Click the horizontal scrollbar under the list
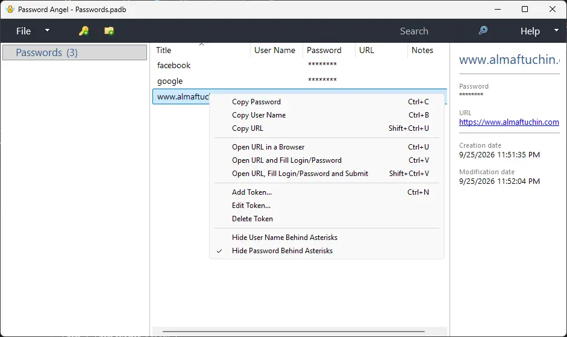Image resolution: width=567 pixels, height=337 pixels. 293,331
